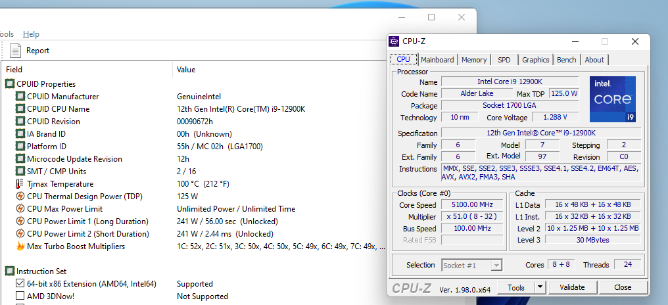Click the Technology value 10 nm
668x305 pixels.
tap(460, 118)
